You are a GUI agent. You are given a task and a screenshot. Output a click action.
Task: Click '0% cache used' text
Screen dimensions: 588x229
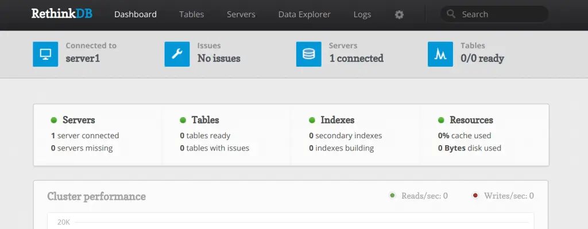465,135
